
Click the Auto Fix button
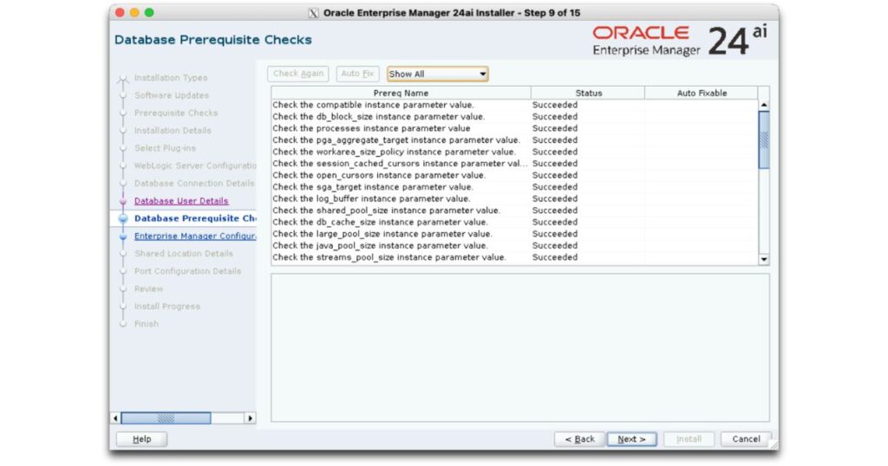(357, 74)
